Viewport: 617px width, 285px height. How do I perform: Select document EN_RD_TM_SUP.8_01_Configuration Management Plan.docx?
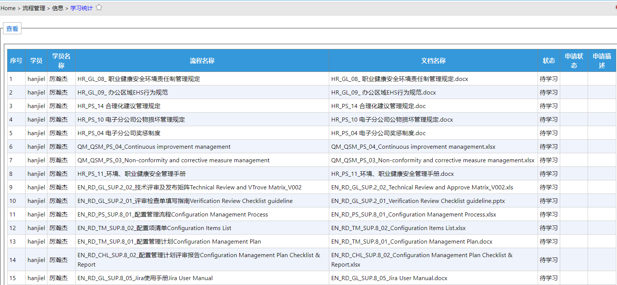pyautogui.click(x=412, y=242)
